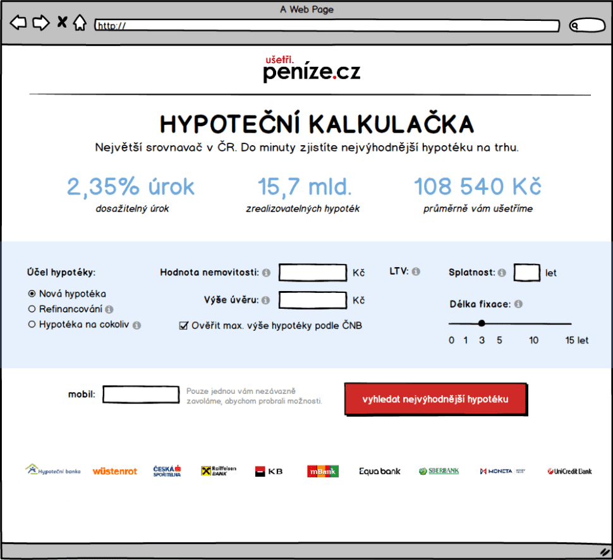Screen dimensions: 613x560
Task: Click the ušetři. peníze.cz site logo
Action: (x=311, y=69)
